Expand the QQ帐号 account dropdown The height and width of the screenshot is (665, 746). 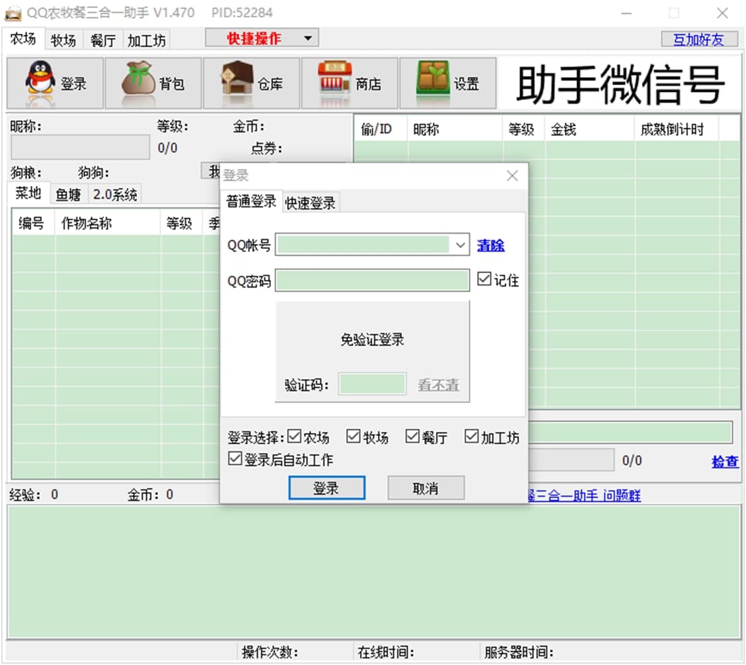coord(460,245)
